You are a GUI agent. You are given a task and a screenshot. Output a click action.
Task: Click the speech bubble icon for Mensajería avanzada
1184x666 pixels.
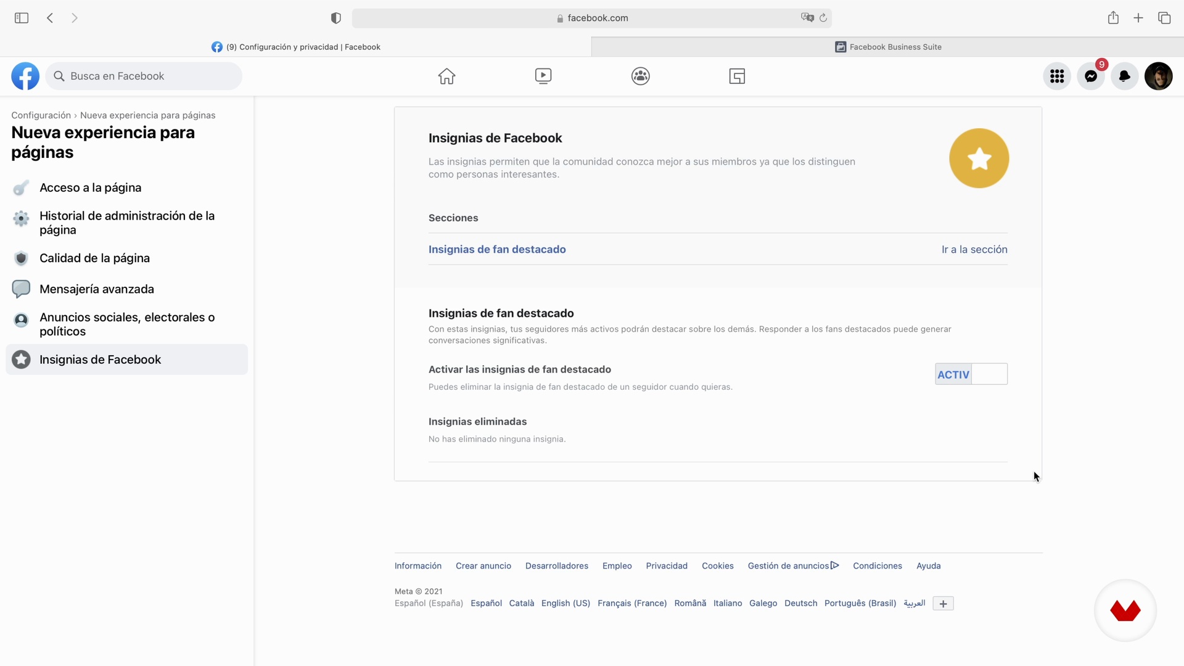pos(21,289)
